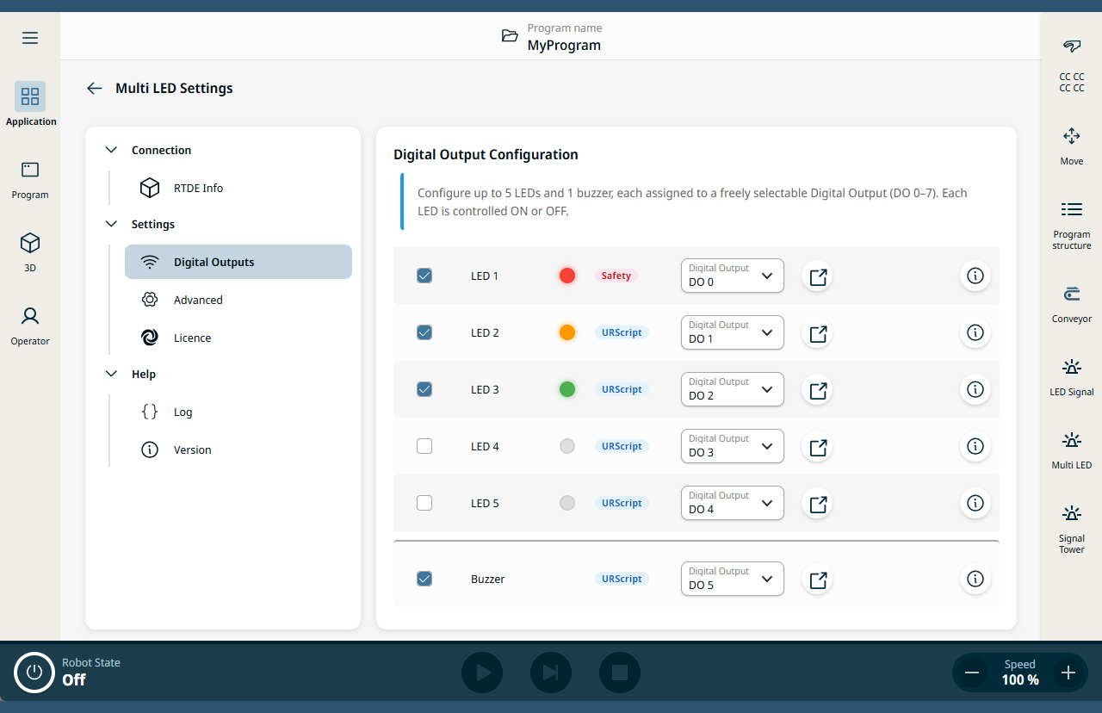The image size is (1102, 713).
Task: Open the Conveyor panel
Action: (x=1071, y=304)
